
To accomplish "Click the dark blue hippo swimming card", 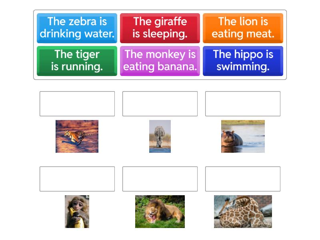I will click(243, 61).
